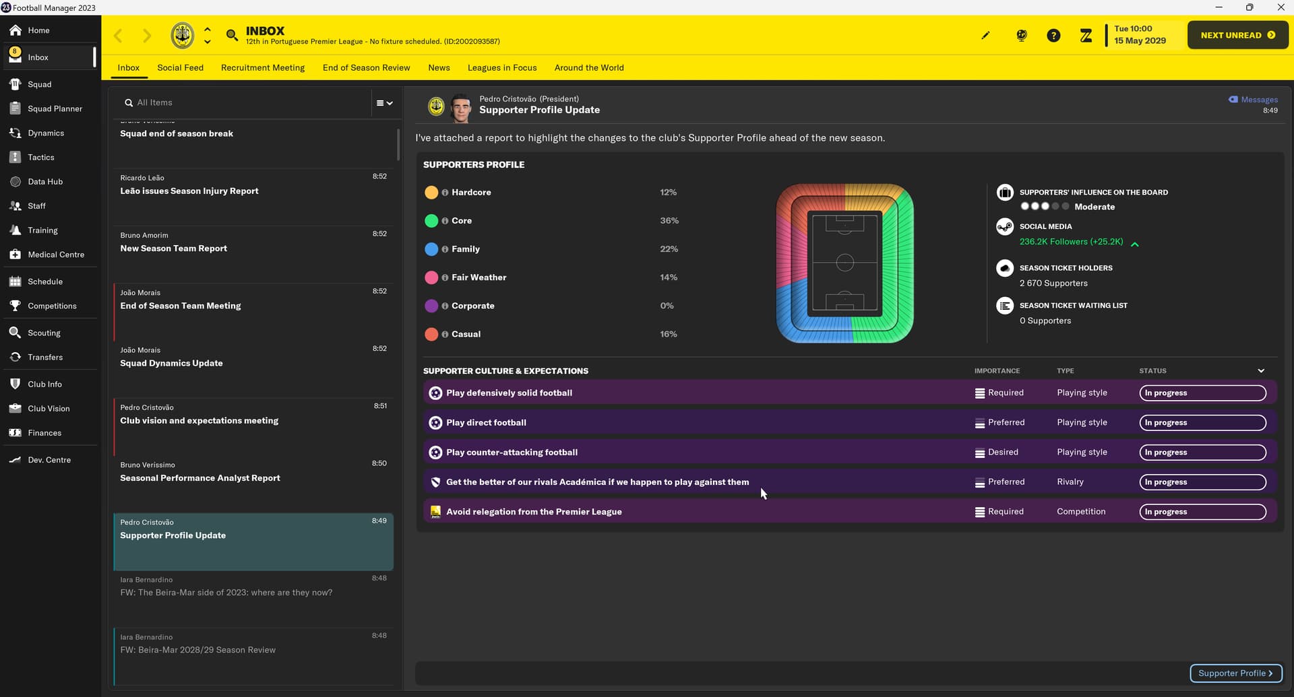The image size is (1294, 697).
Task: Click the Season Ticket Holders icon
Action: click(1005, 268)
